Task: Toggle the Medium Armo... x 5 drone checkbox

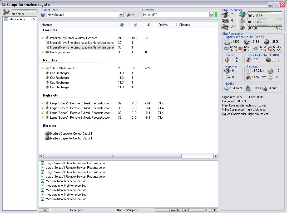Action: [6, 19]
